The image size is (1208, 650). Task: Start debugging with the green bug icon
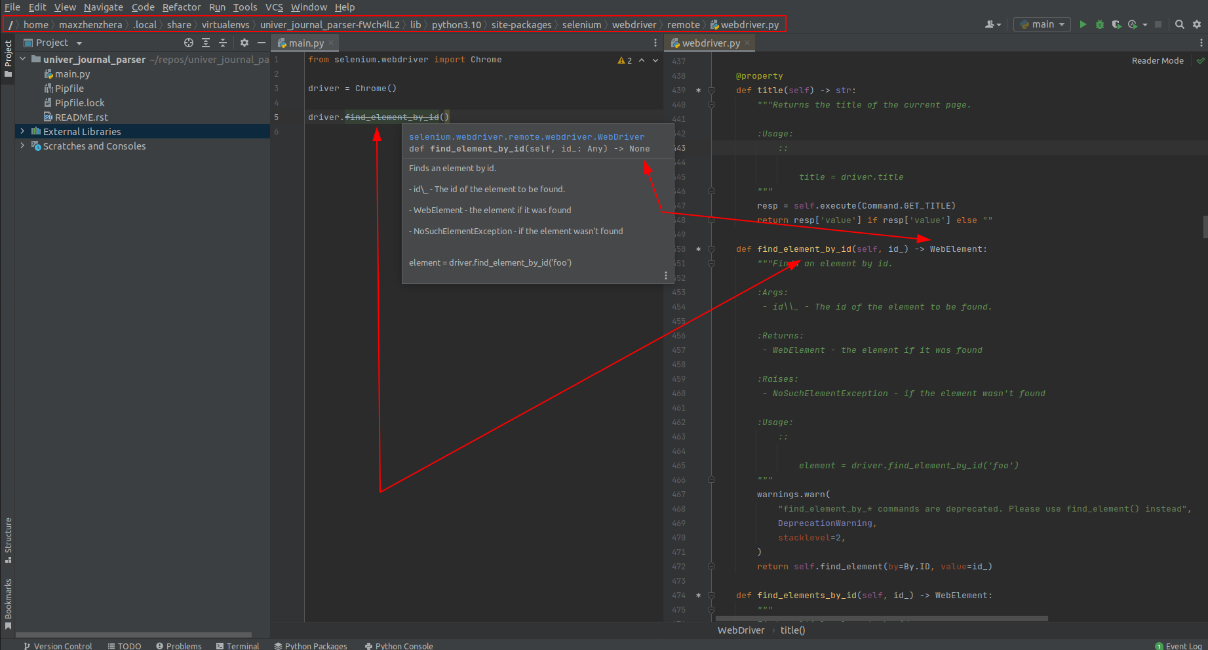1100,24
